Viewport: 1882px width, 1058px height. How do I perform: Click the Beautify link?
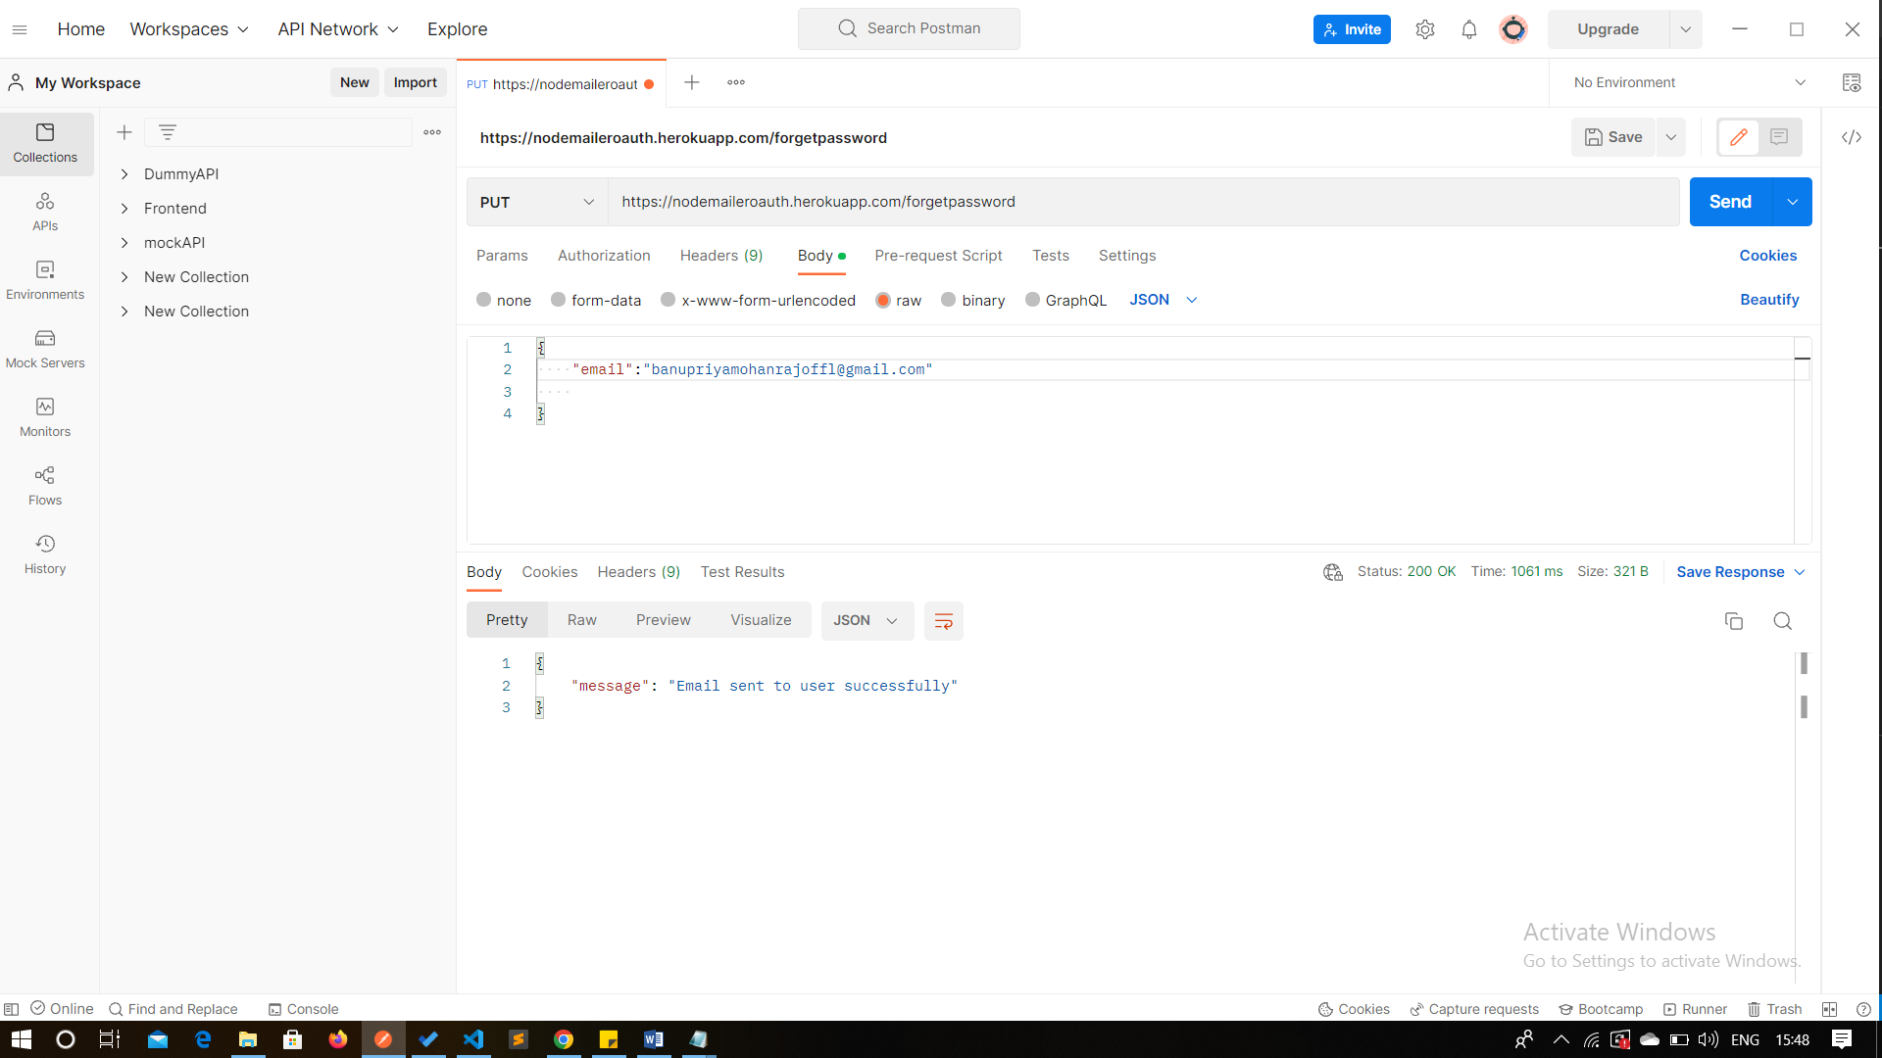(1769, 300)
